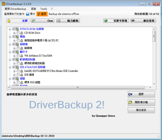162x140 pixels.
Task: Click VM Additions S3 Trio32/64 device icon
Action: [22, 56]
